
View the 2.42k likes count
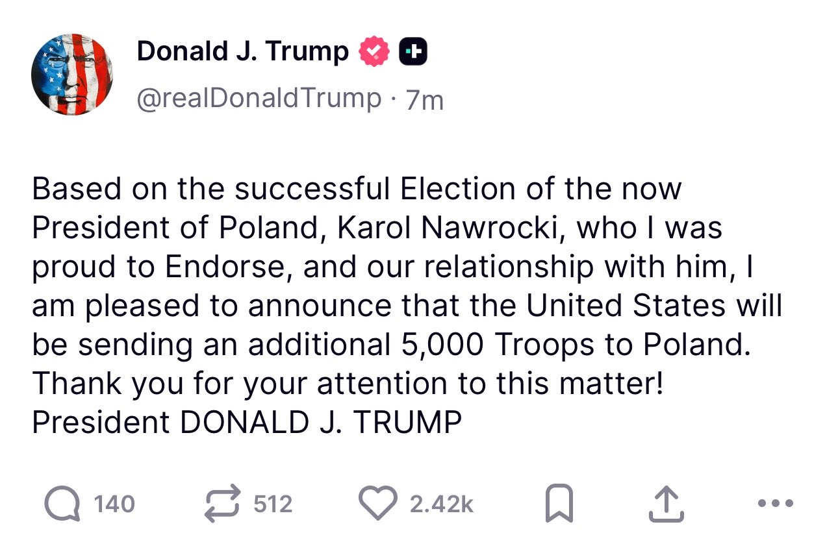point(442,504)
